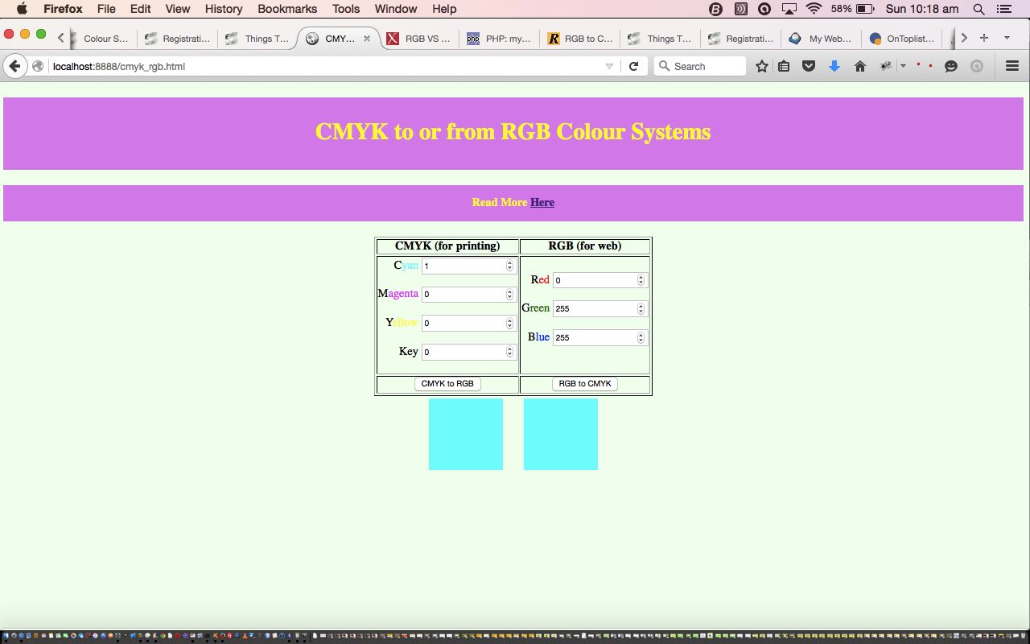Adjust the Red value stepper
Viewport: 1030px width, 644px height.
pyautogui.click(x=641, y=280)
